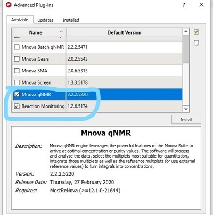Uncheck the Reaction Monitoring checkbox
This screenshot has width=213, height=215.
[x=17, y=106]
